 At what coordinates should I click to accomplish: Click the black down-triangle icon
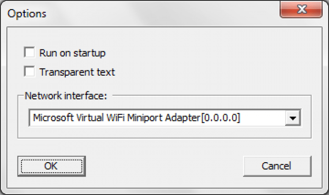tap(293, 118)
